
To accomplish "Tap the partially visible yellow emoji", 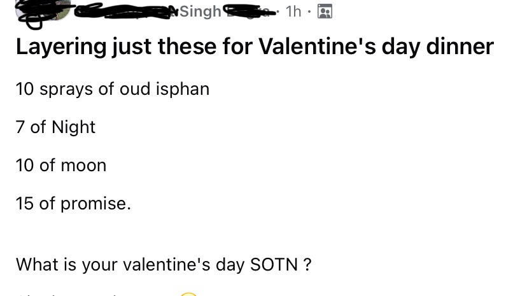I will (x=188, y=294).
